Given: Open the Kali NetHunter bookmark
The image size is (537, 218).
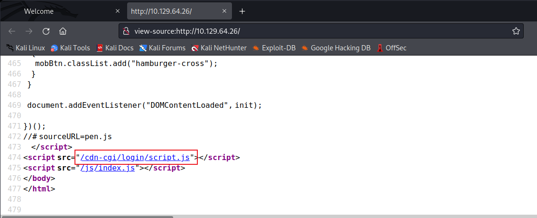Looking at the screenshot, I should [219, 48].
